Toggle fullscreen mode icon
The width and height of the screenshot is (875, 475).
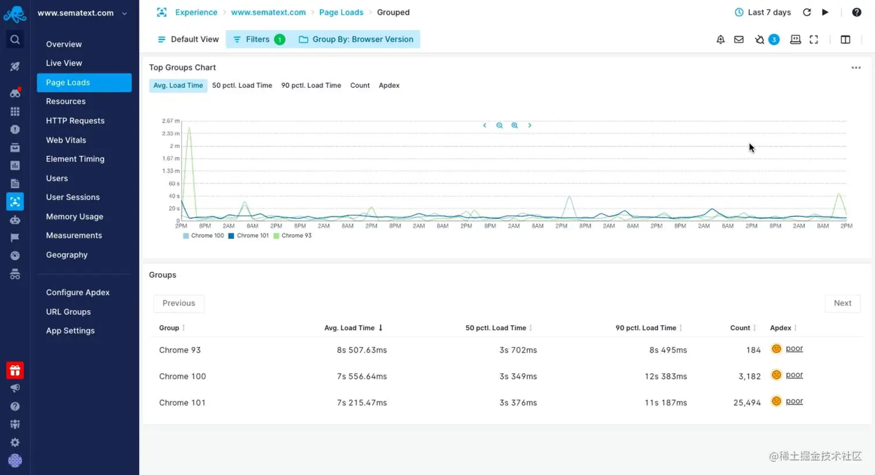click(x=814, y=39)
